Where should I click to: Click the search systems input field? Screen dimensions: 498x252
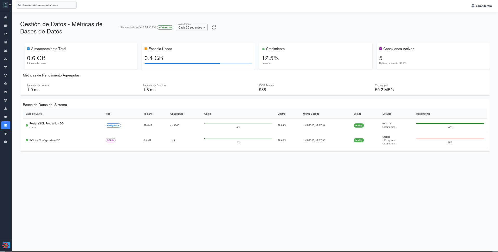coord(46,5)
